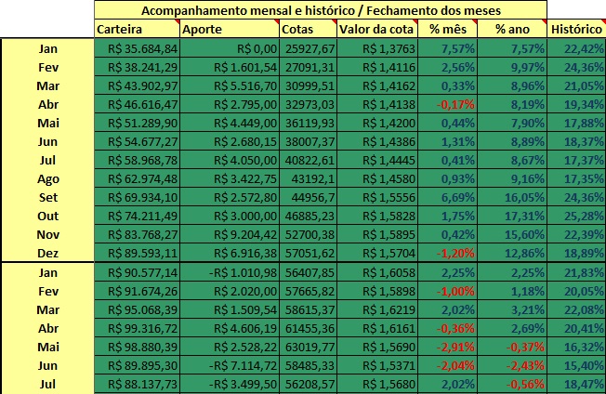Viewport: 606px width, 394px height.
Task: Click the 'Out' month label
Action: pyautogui.click(x=48, y=216)
